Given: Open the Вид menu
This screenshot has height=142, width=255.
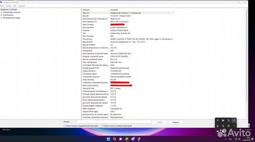Looking at the screenshot, I should click(x=15, y=6).
